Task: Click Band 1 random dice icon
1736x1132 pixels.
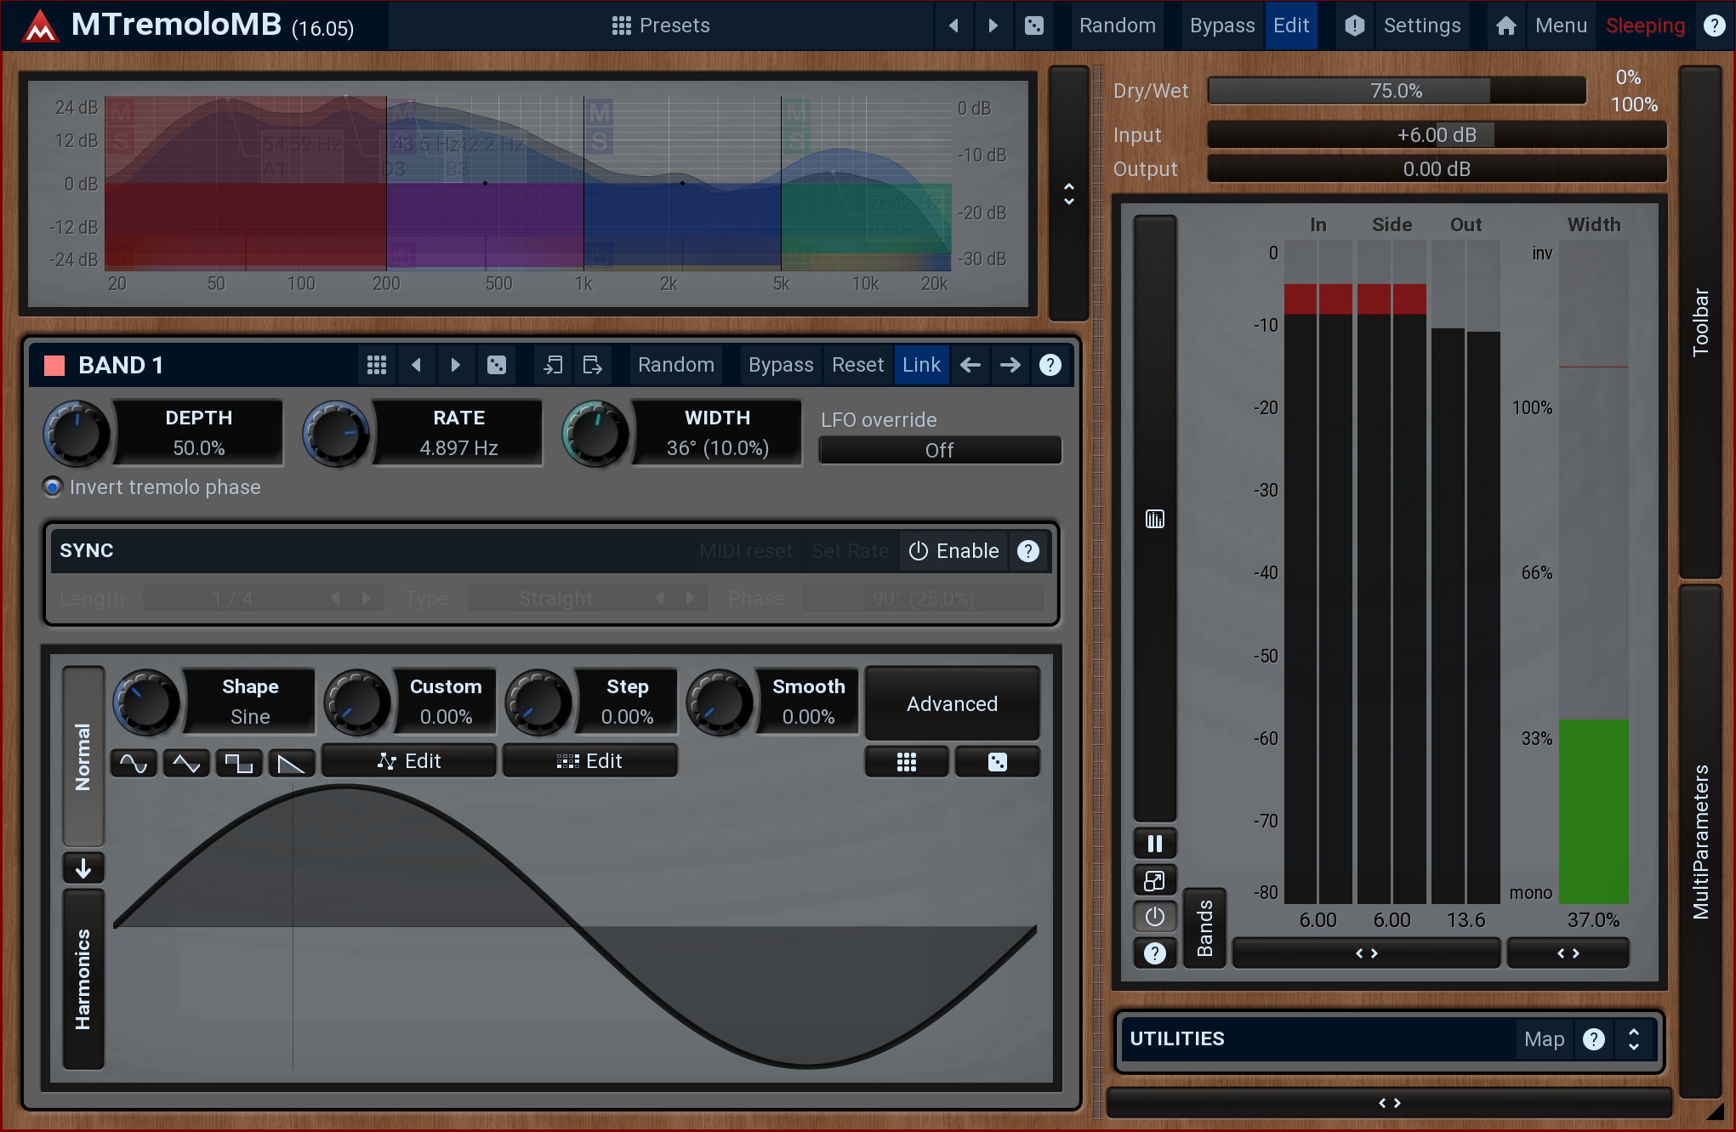Action: point(497,365)
